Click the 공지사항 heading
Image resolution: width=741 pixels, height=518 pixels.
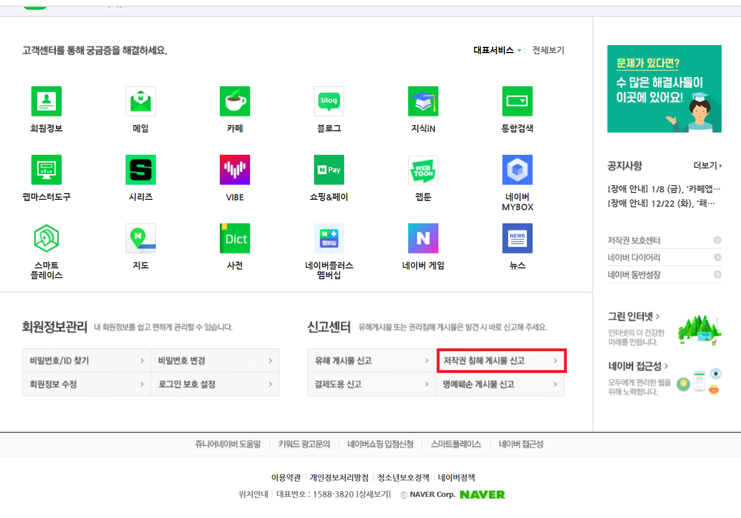pos(625,166)
